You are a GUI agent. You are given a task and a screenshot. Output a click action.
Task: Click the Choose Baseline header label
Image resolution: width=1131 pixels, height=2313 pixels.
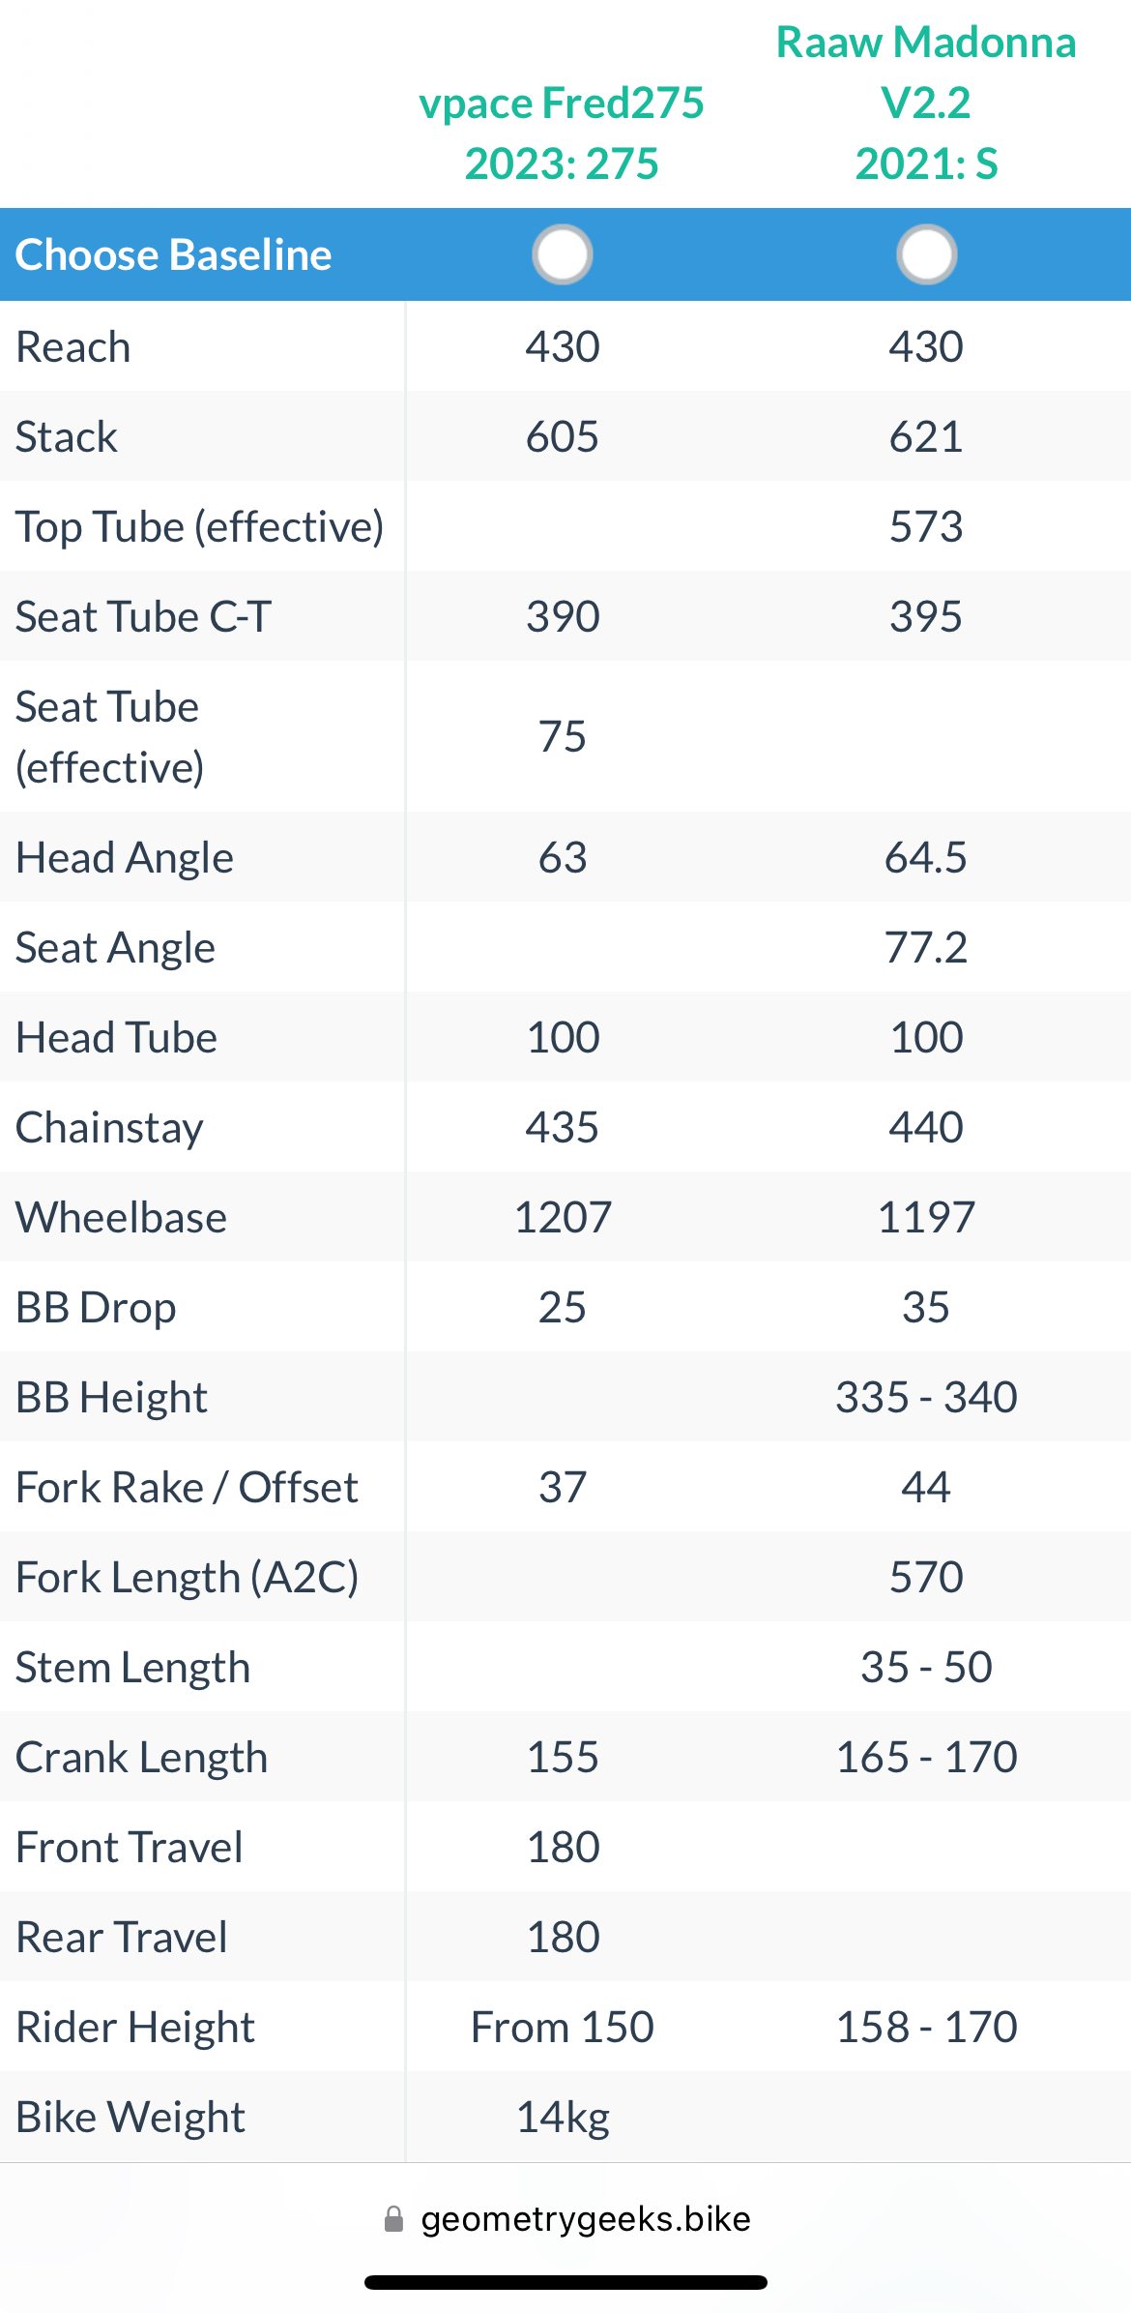[x=174, y=254]
